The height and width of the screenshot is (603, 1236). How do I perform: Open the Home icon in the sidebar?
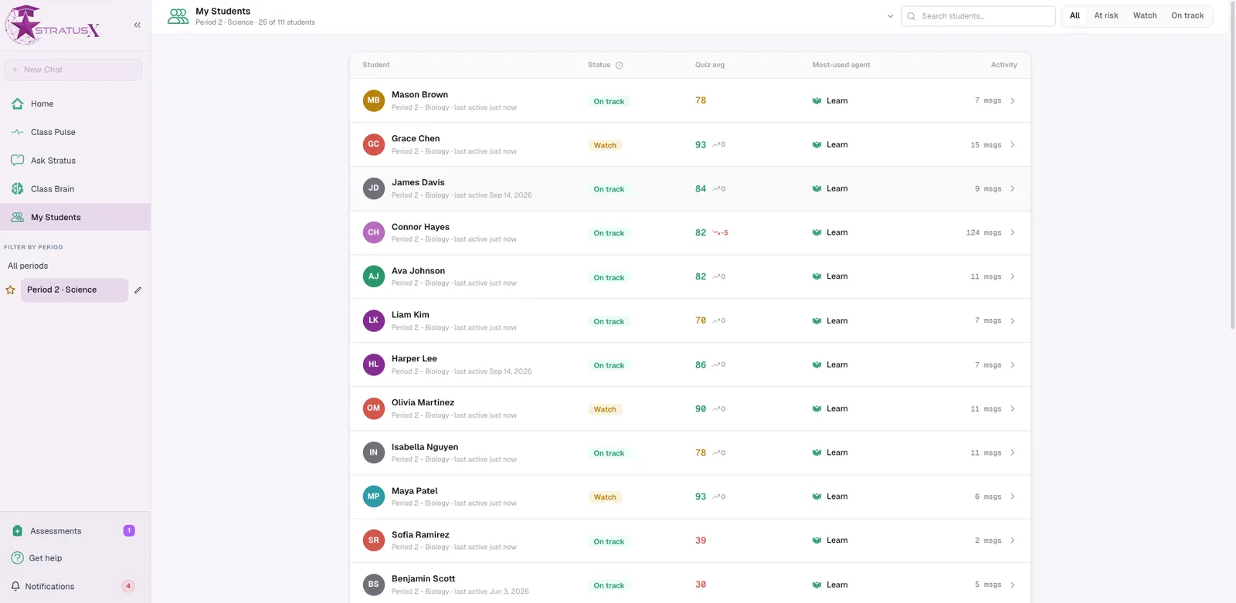tap(17, 103)
